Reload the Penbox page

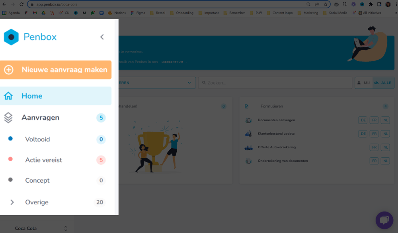pyautogui.click(x=21, y=4)
